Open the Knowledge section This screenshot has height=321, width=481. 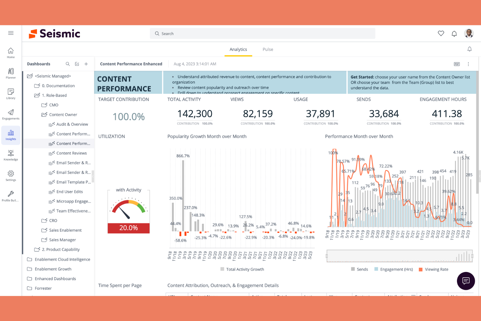pyautogui.click(x=11, y=155)
